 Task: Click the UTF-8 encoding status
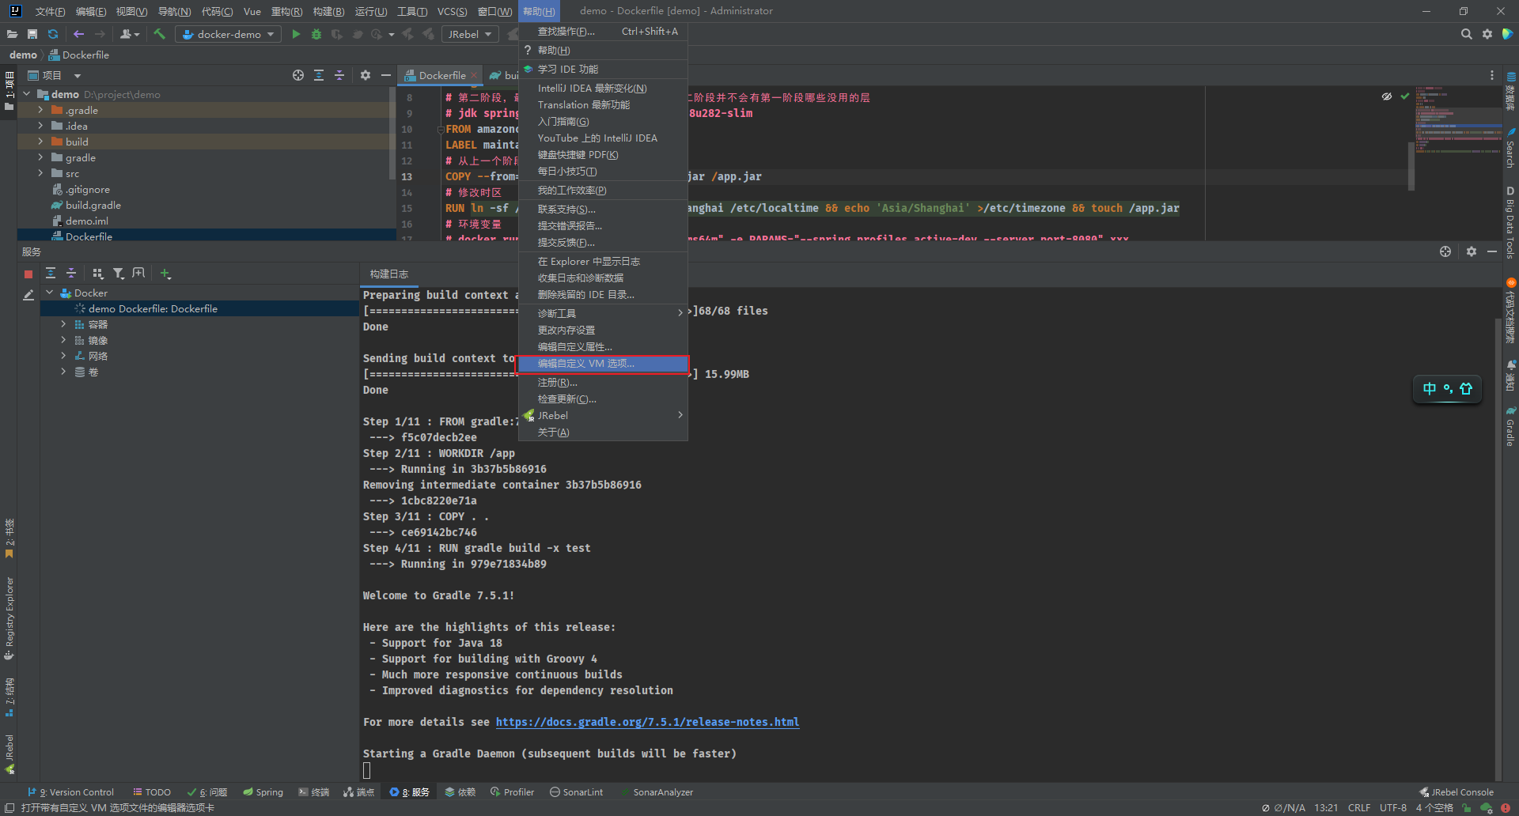click(1392, 807)
